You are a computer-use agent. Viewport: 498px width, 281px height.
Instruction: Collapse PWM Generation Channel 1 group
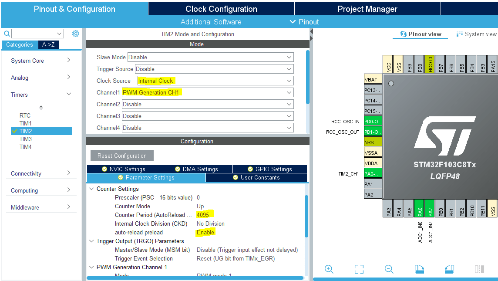(x=91, y=267)
